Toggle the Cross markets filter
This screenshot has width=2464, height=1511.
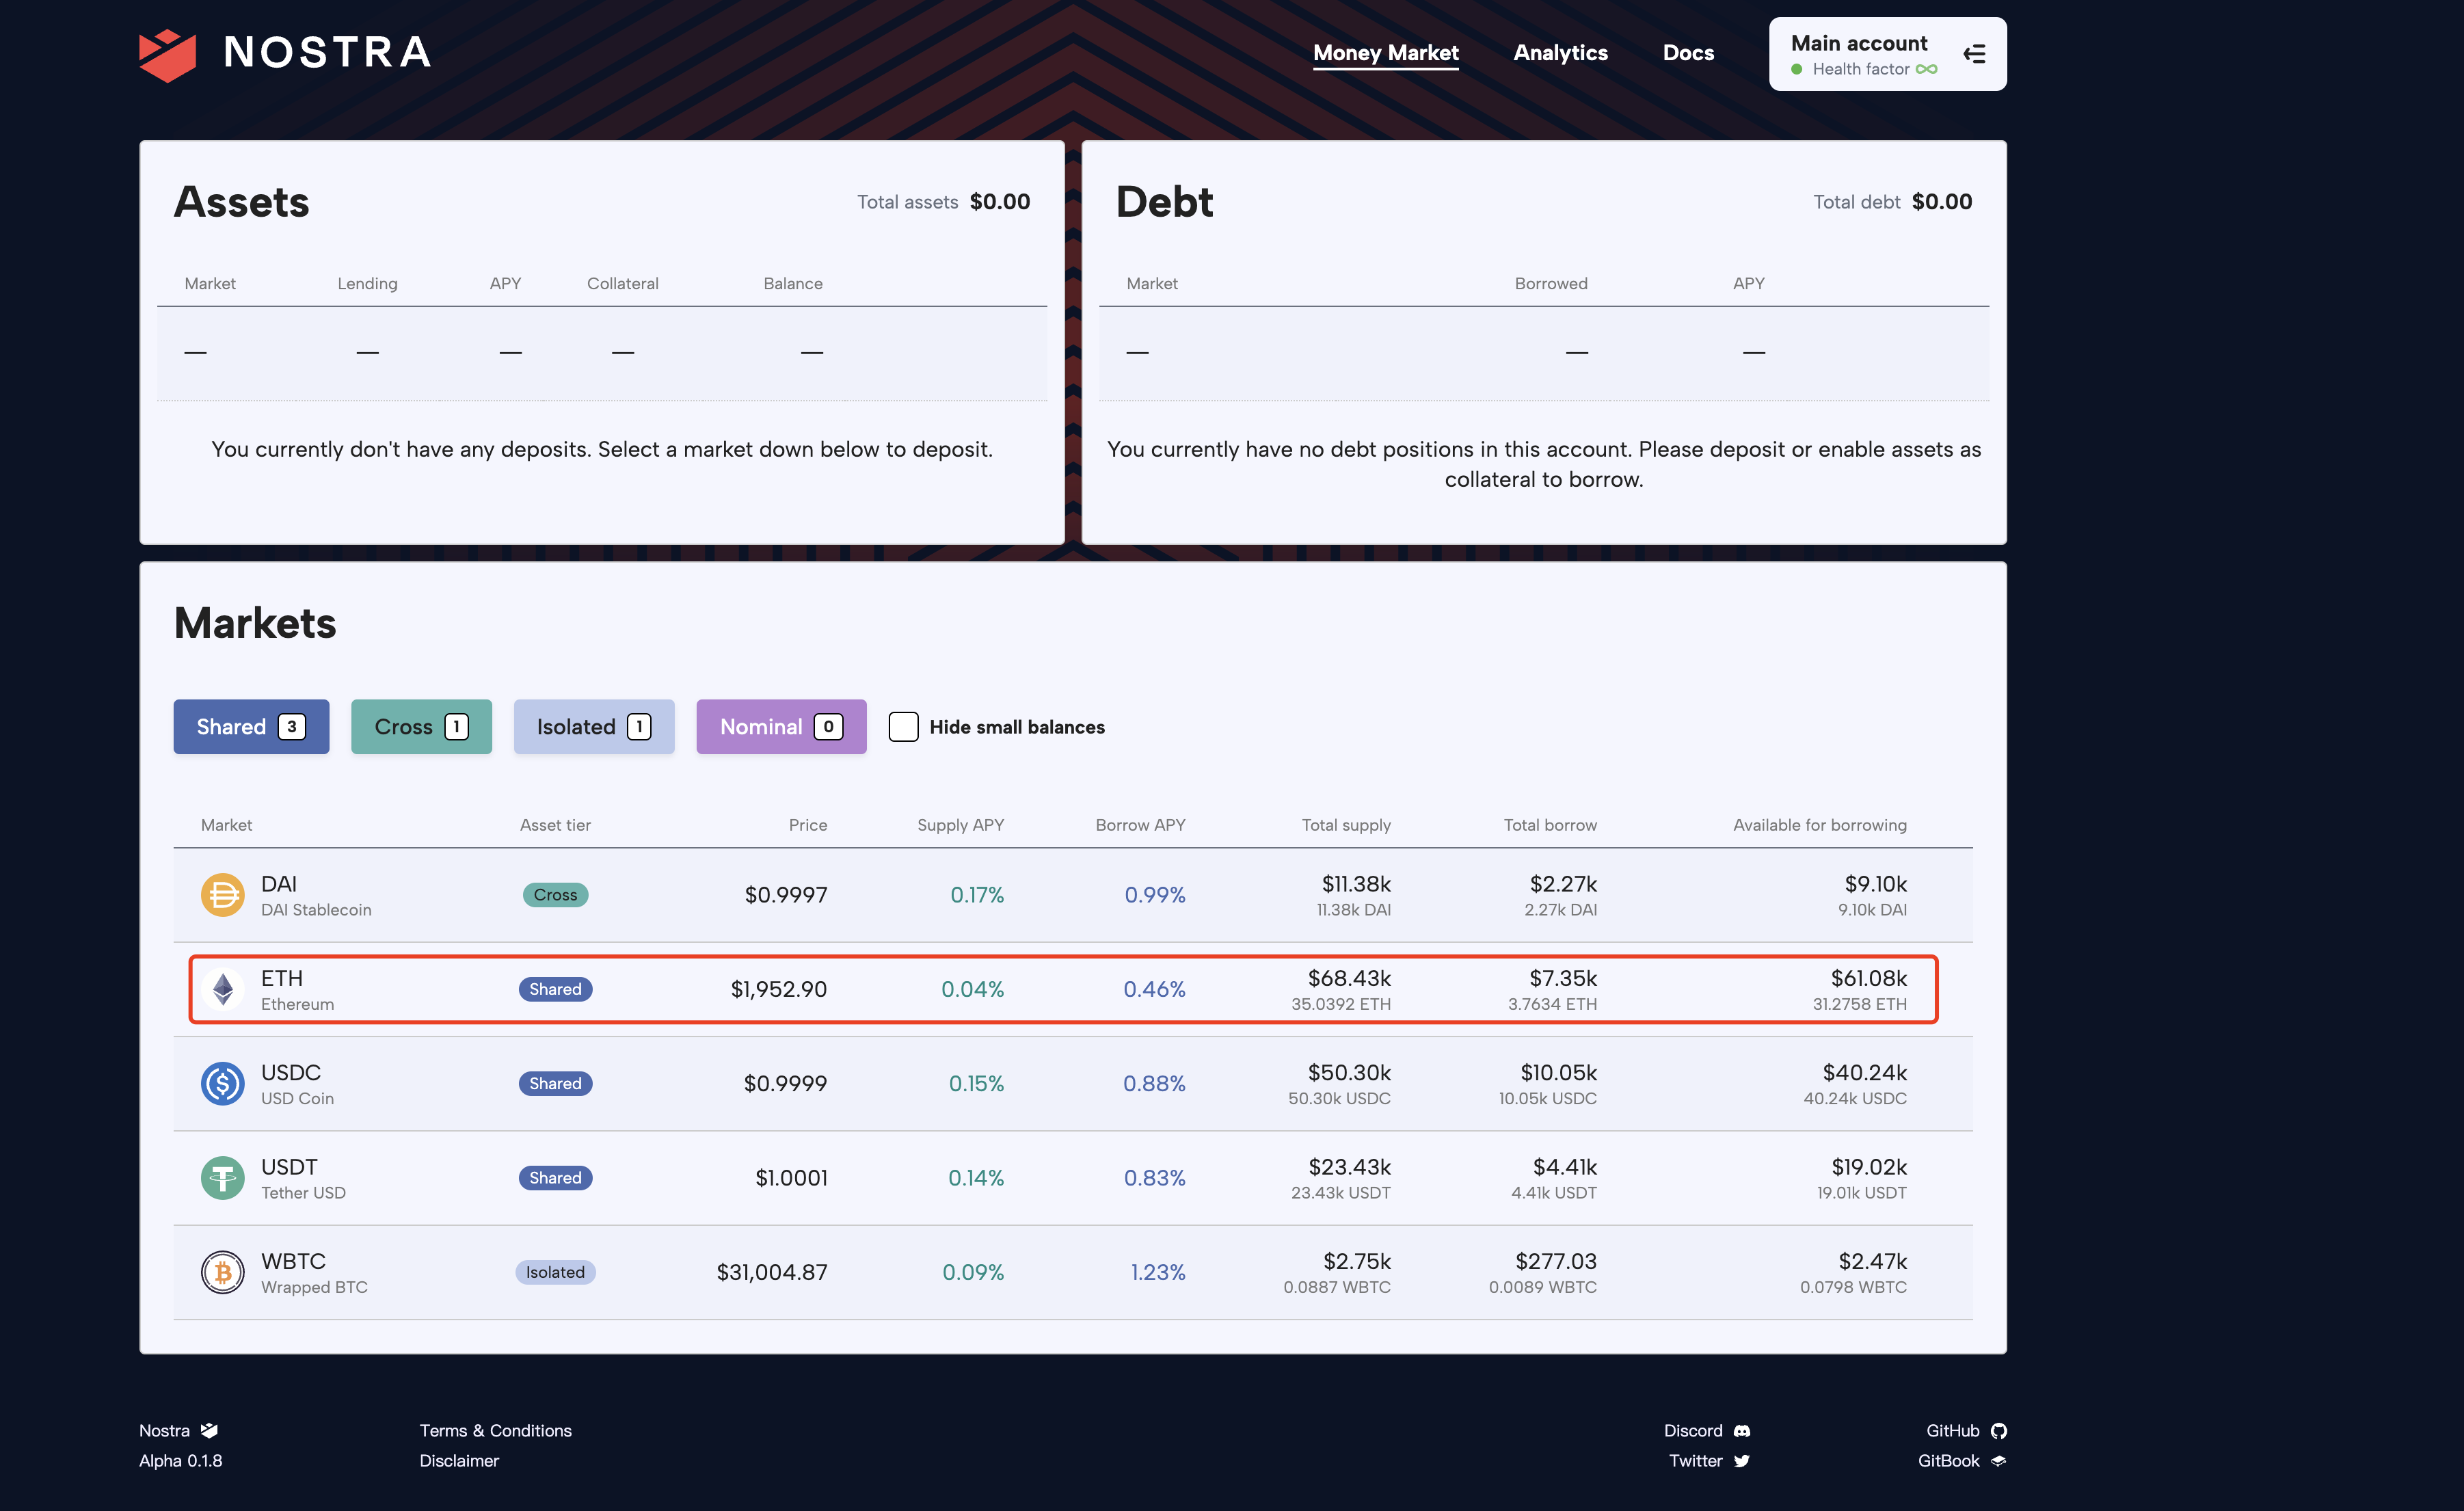pyautogui.click(x=421, y=727)
